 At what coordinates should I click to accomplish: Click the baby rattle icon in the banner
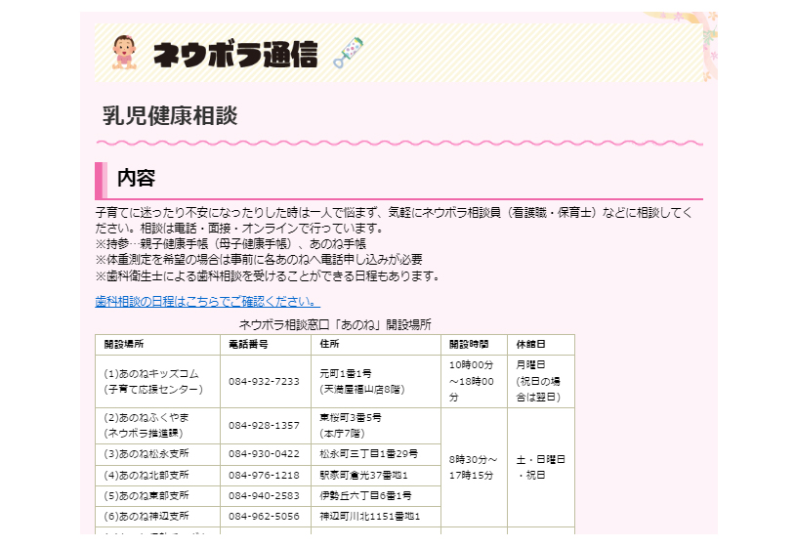(348, 54)
